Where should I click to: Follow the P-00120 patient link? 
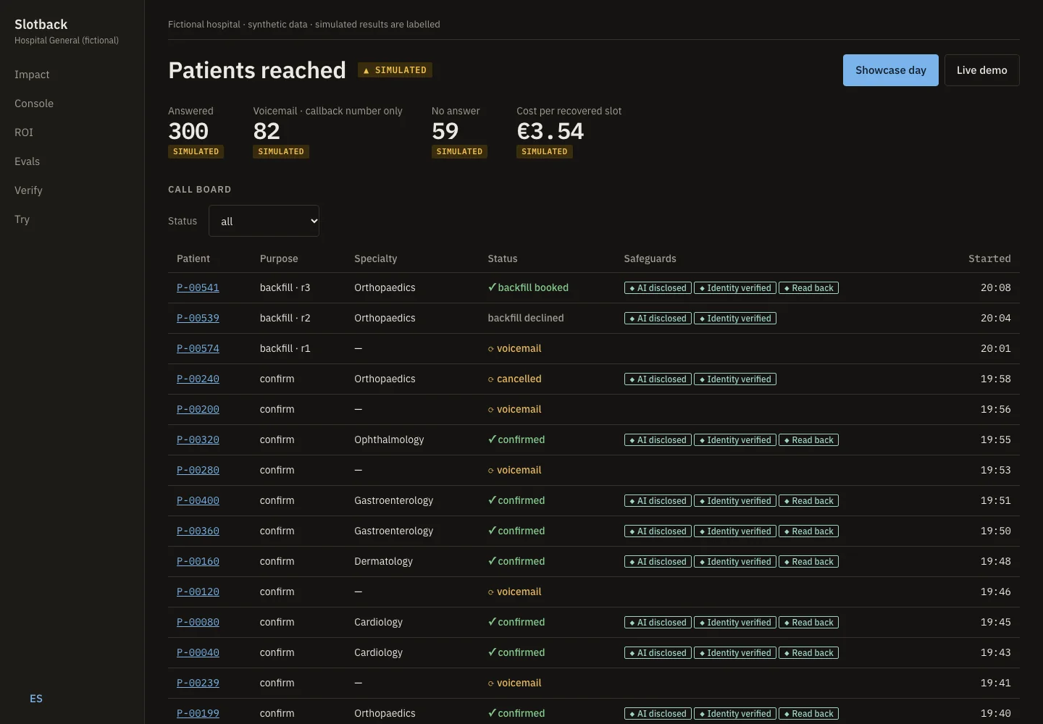point(198,592)
